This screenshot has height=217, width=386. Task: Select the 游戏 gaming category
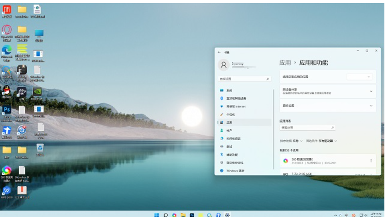tap(229, 147)
